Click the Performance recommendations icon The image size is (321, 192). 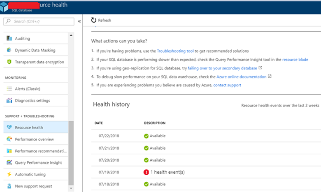9,151
